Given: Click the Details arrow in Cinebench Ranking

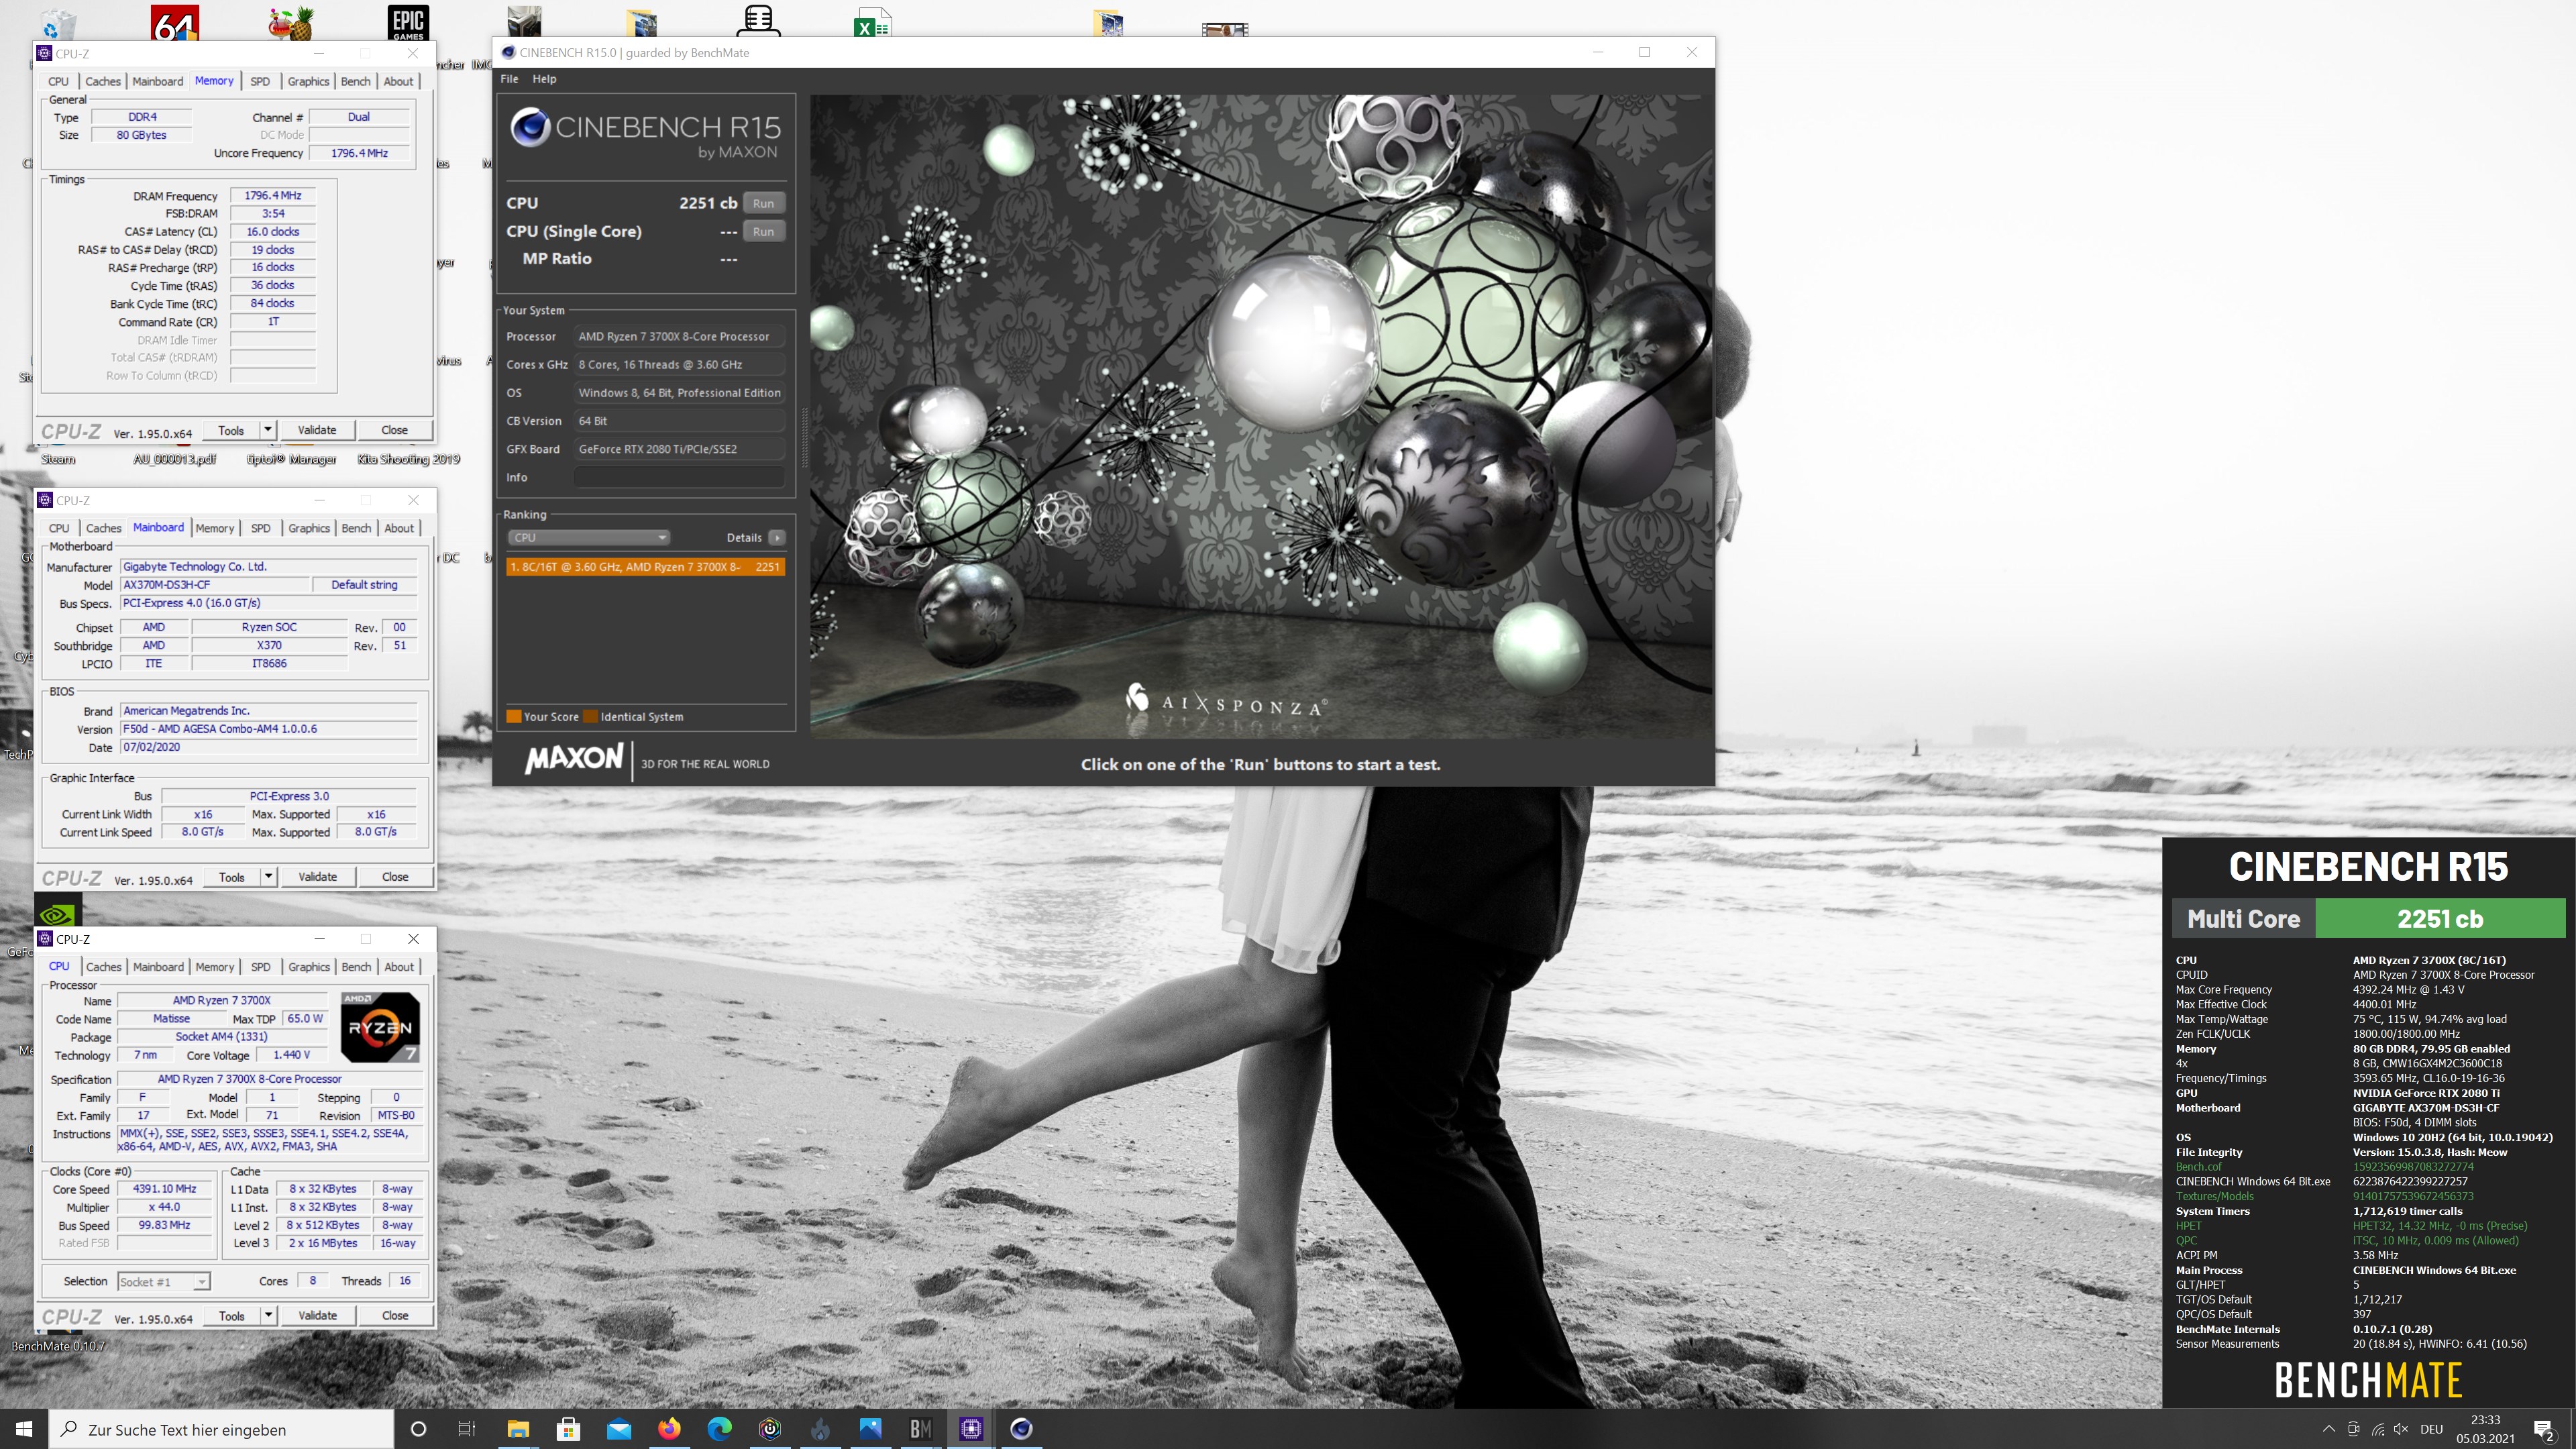Looking at the screenshot, I should coord(777,537).
